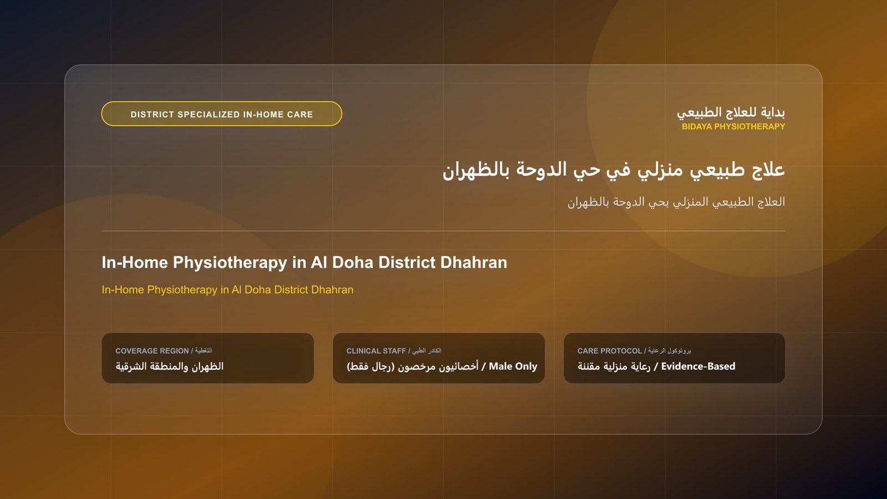Click the Clinical Staff card label
Image resolution: width=887 pixels, height=499 pixels.
click(394, 351)
